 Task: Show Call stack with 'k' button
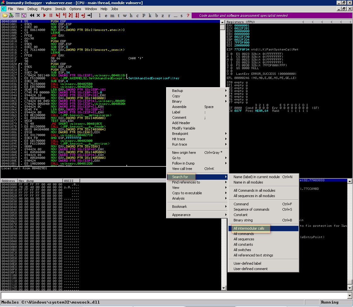tap(150, 15)
